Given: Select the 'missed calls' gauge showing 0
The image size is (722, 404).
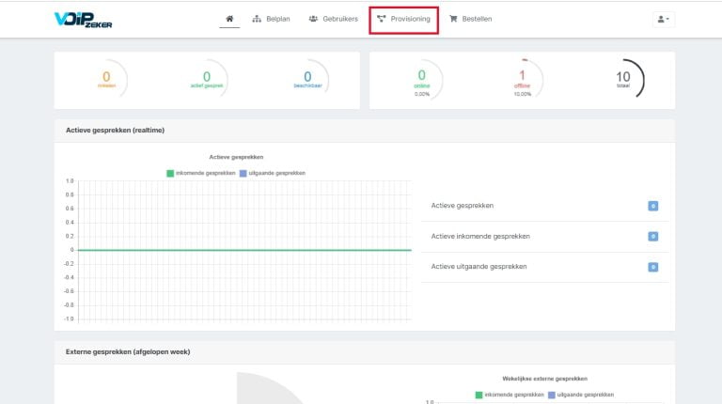Looking at the screenshot, I should (107, 79).
